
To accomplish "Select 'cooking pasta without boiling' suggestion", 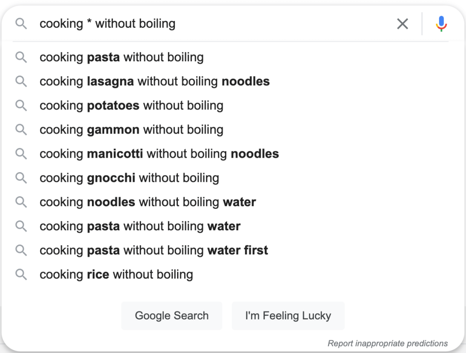I will [x=231, y=57].
